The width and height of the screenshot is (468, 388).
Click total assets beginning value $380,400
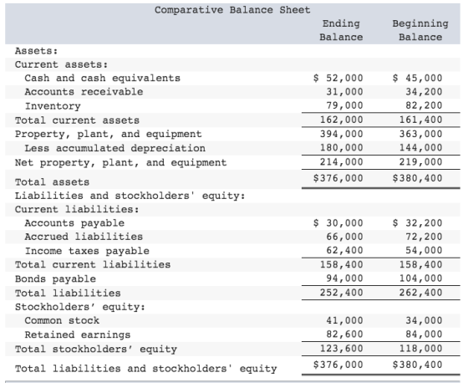click(x=417, y=178)
